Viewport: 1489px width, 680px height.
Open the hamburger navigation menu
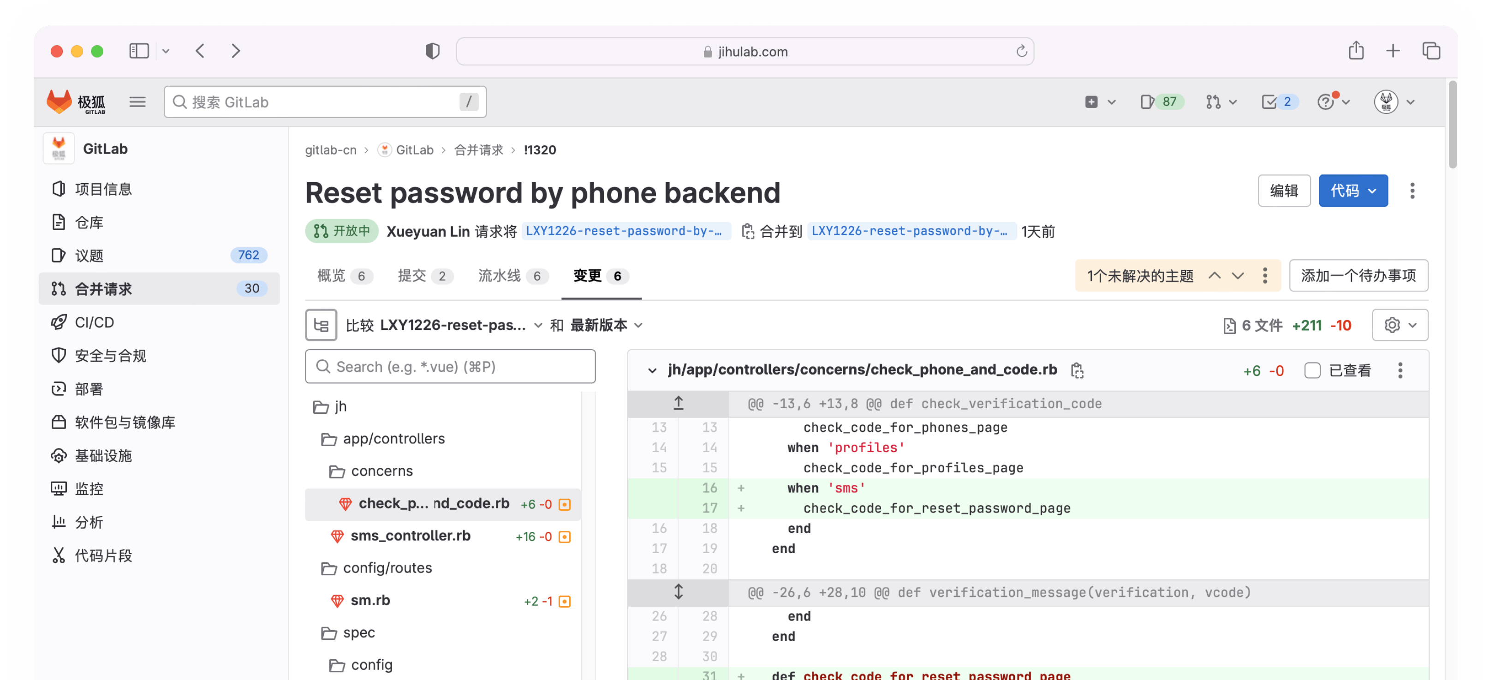(137, 102)
